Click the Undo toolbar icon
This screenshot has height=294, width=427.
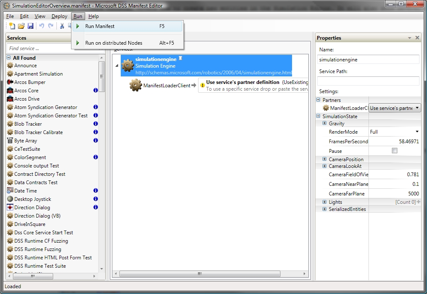[41, 26]
